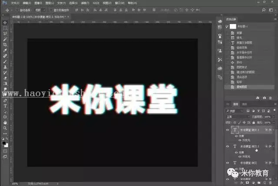
Task: Open the 编辑(E) menu
Action: [27, 3]
